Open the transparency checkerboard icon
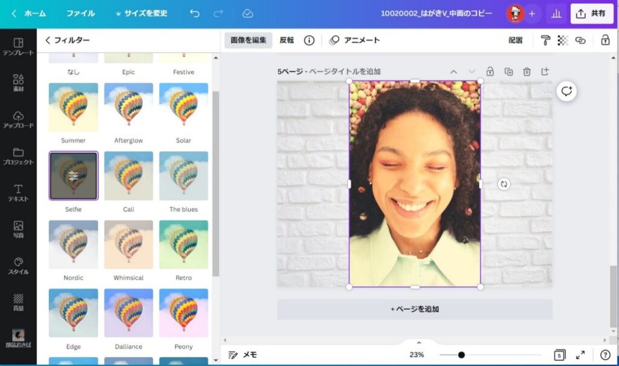 coord(563,40)
